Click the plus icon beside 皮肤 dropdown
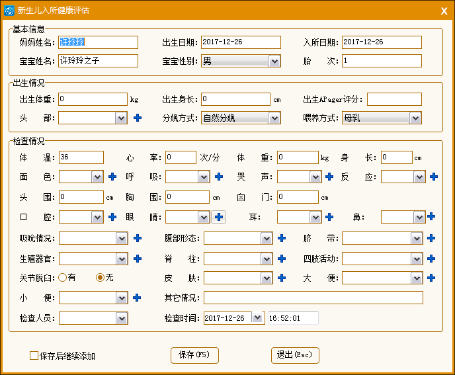Screen dimensions: 455x375 point(281,278)
